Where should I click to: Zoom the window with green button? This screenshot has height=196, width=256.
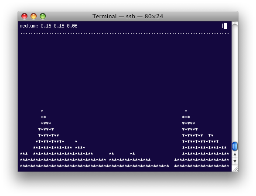click(x=43, y=16)
